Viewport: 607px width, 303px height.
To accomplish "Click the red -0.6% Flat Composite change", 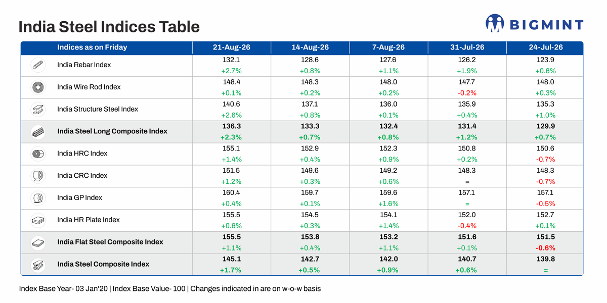I will (546, 248).
